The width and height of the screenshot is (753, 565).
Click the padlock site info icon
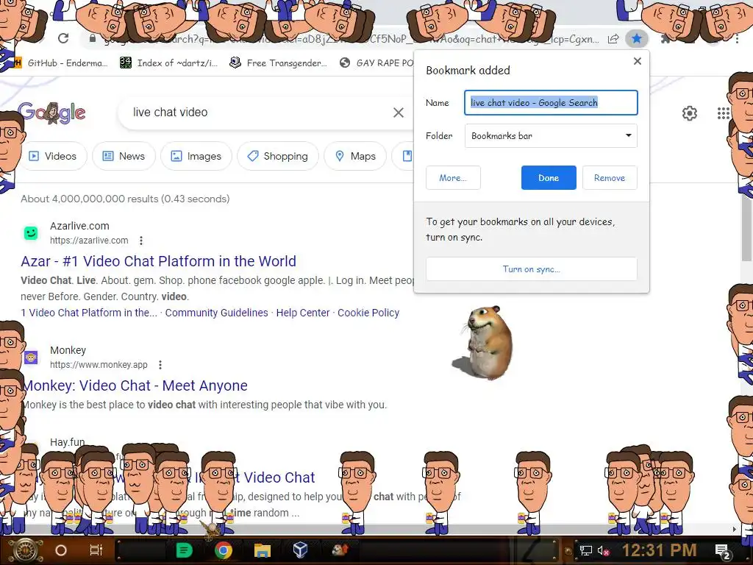pos(93,38)
